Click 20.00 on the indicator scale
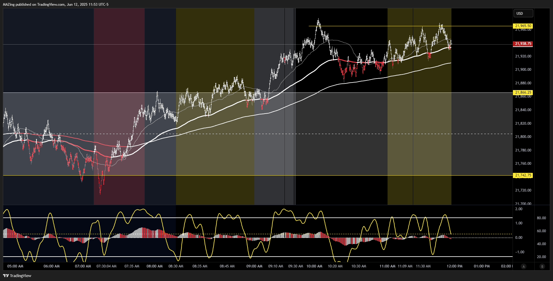This screenshot has height=281, width=553. (542, 257)
